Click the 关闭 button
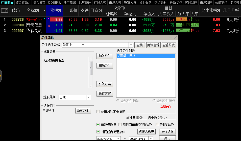The height and width of the screenshot is (141, 241). pos(167,138)
